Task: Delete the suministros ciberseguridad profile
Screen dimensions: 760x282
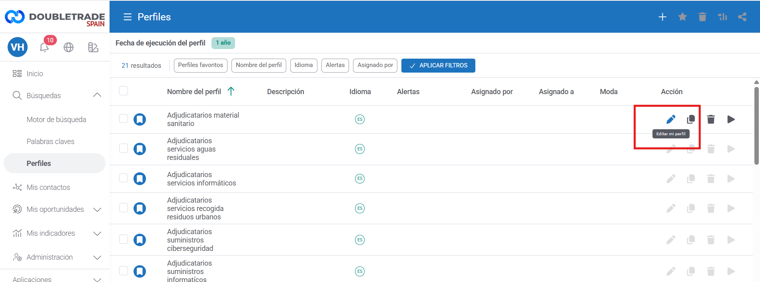Action: tap(711, 240)
